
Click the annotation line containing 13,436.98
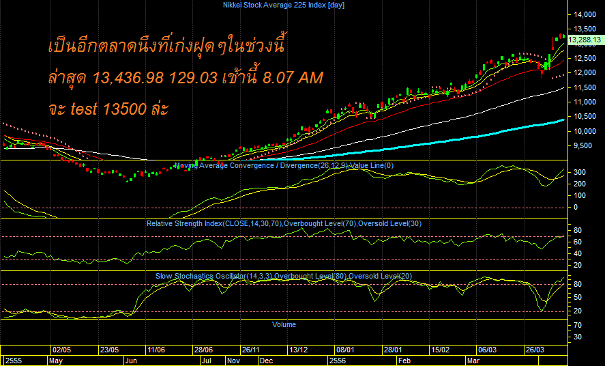pyautogui.click(x=186, y=78)
